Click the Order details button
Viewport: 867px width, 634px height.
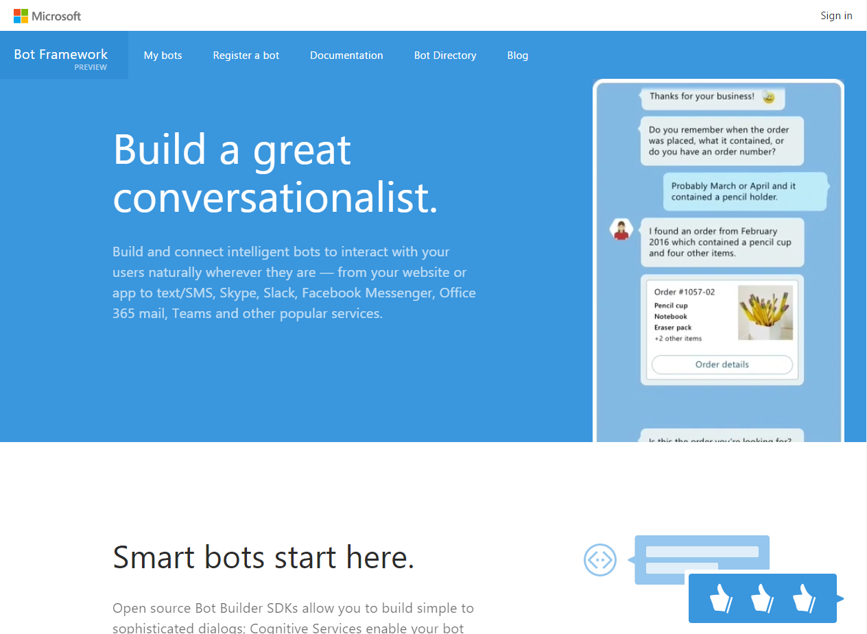pos(722,365)
